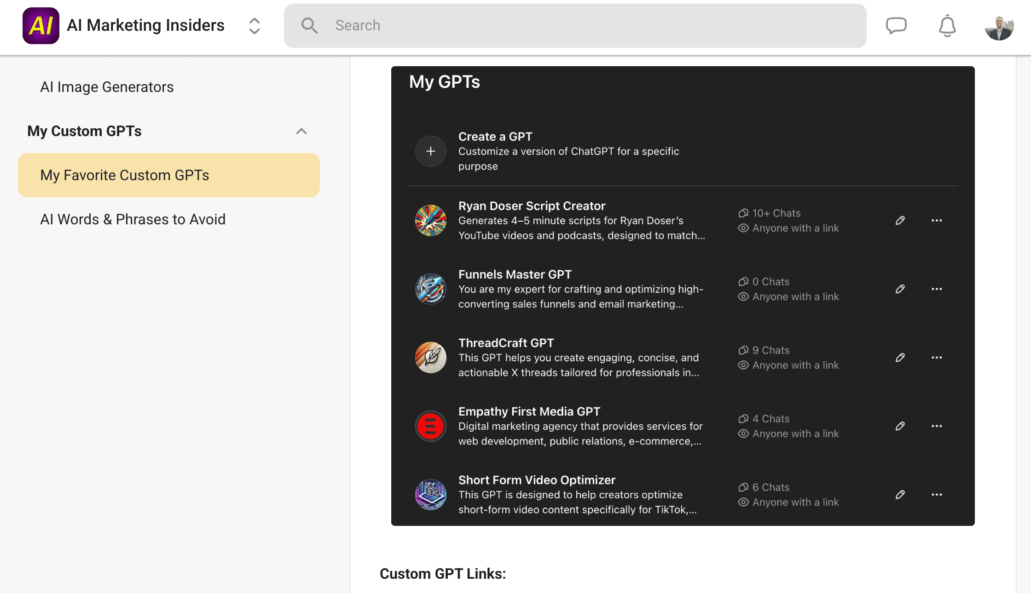This screenshot has height=593, width=1031.
Task: Select My Favorite Custom GPTs
Action: click(x=169, y=175)
